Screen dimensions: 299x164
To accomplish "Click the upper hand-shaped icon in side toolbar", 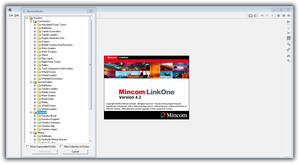I will click(289, 44).
